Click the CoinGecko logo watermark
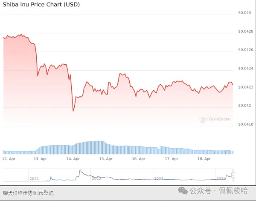The width and height of the screenshot is (256, 201). 215,119
